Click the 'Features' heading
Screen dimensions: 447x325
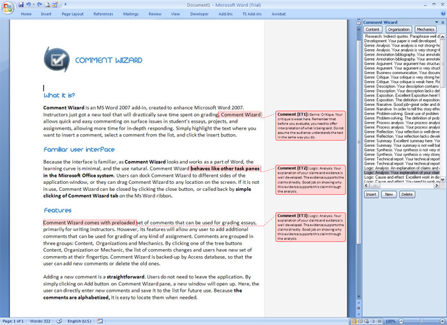(x=57, y=211)
